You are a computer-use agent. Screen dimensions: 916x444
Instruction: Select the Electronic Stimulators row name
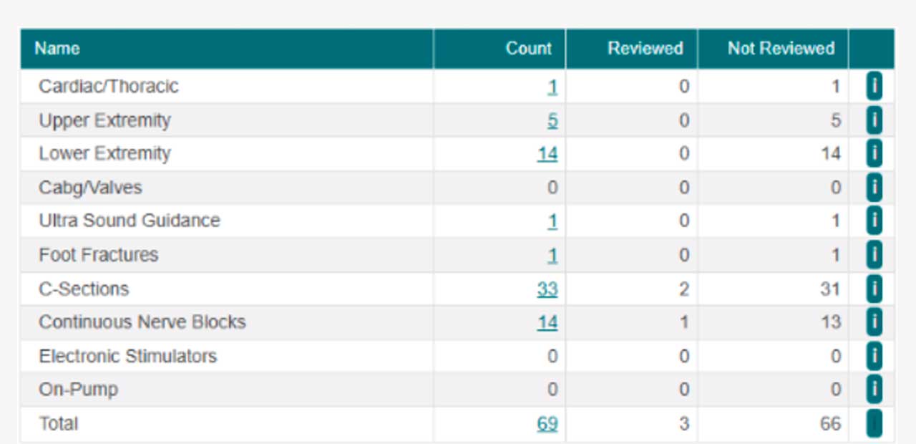[x=128, y=356]
